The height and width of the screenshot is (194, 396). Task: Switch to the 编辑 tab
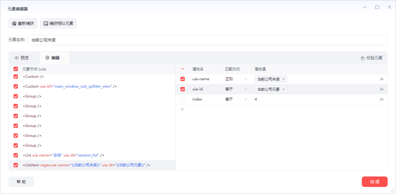click(x=53, y=58)
